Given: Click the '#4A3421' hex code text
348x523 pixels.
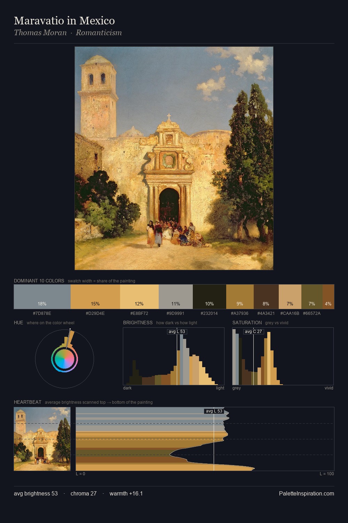Looking at the screenshot, I should point(266,313).
